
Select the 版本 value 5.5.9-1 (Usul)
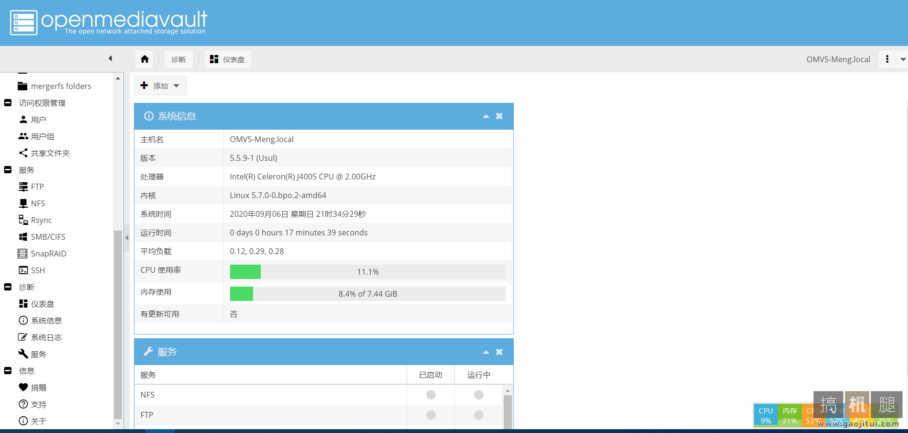coord(254,158)
